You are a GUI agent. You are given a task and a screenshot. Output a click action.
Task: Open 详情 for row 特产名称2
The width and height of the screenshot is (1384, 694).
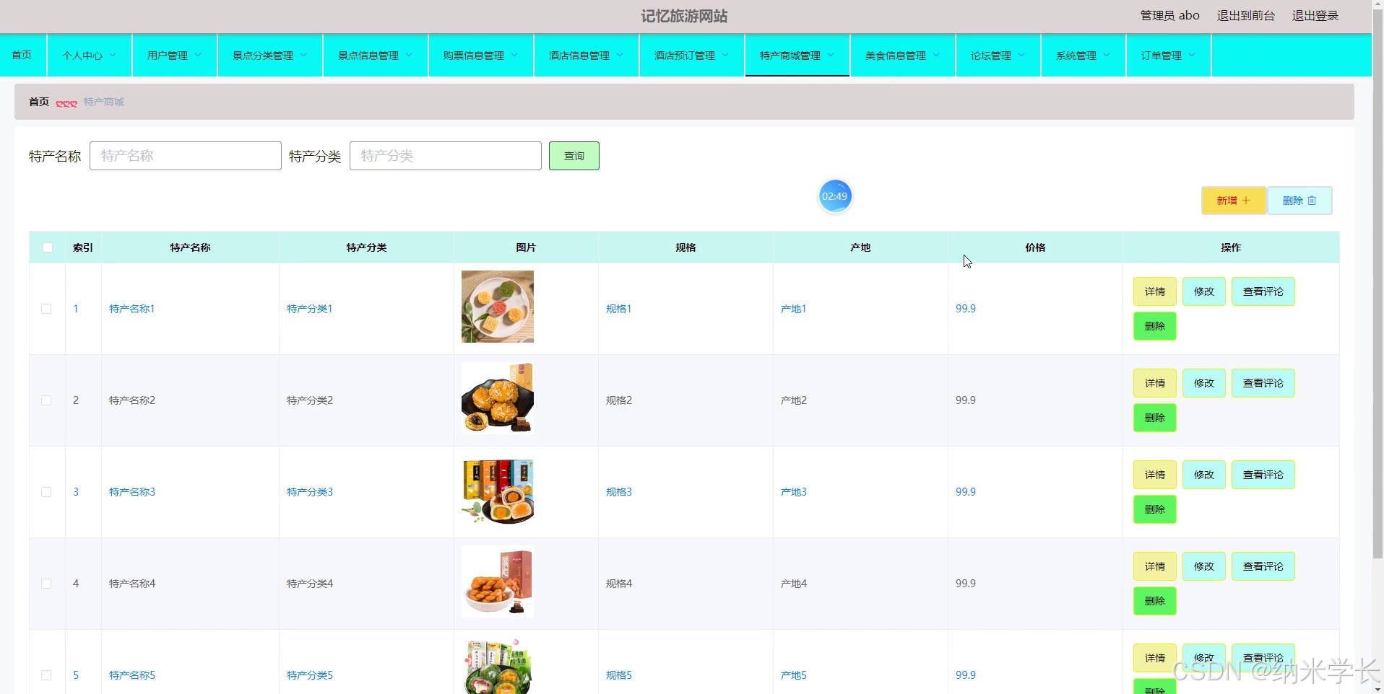pyautogui.click(x=1155, y=383)
